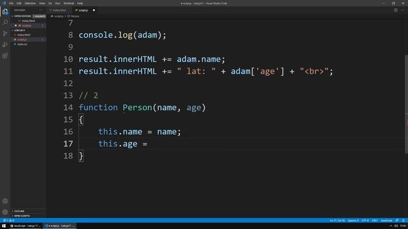
Task: Open style.css in the project folder
Action: pos(22,44)
